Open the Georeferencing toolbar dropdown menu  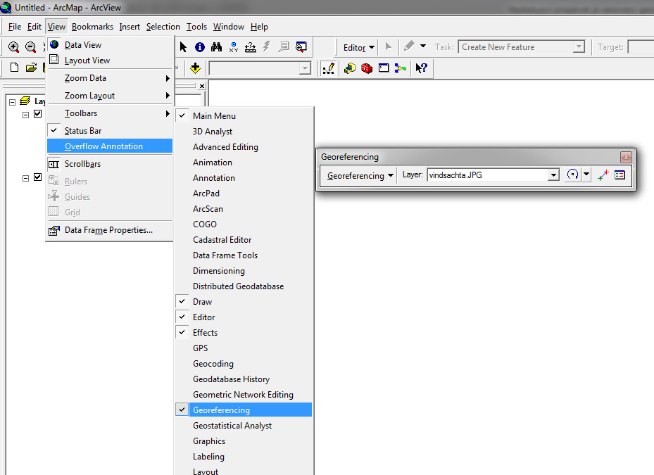360,175
